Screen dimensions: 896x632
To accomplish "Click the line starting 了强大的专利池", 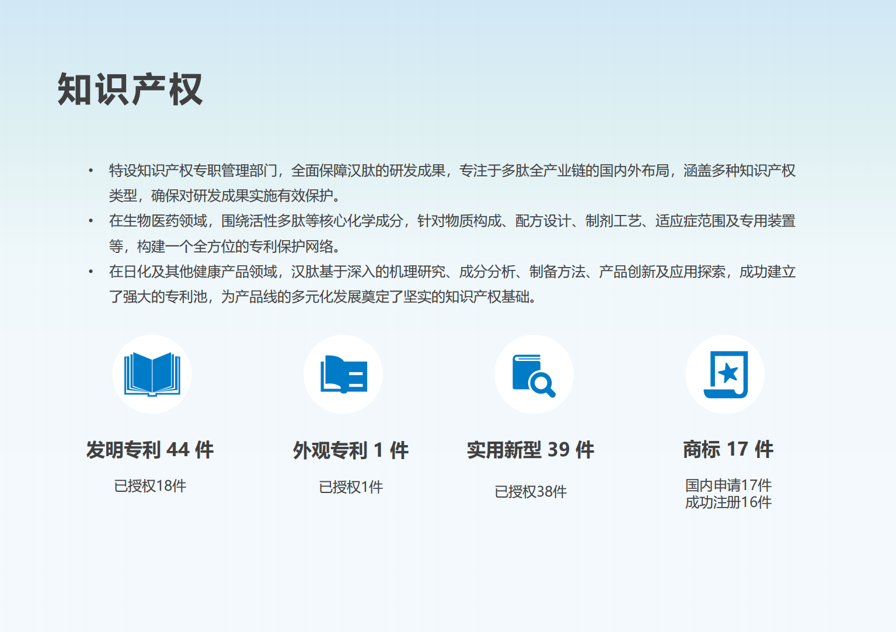I will pyautogui.click(x=324, y=297).
